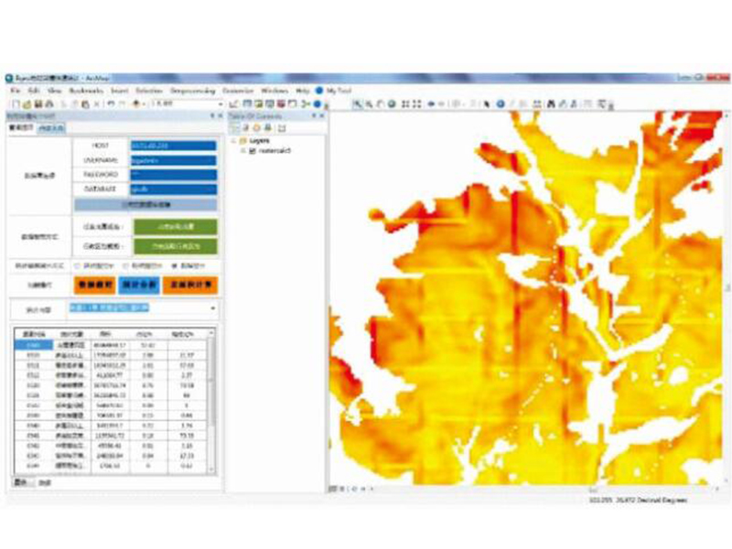Select the Pan hand tool

point(380,103)
